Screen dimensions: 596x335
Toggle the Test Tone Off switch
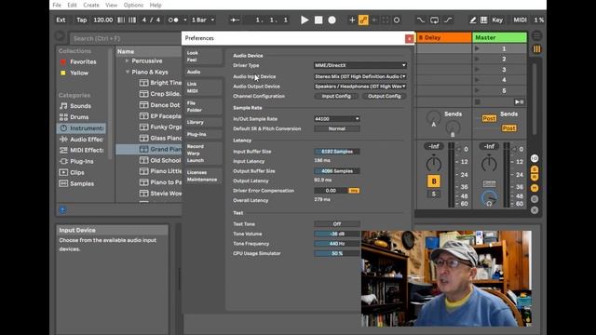point(337,224)
